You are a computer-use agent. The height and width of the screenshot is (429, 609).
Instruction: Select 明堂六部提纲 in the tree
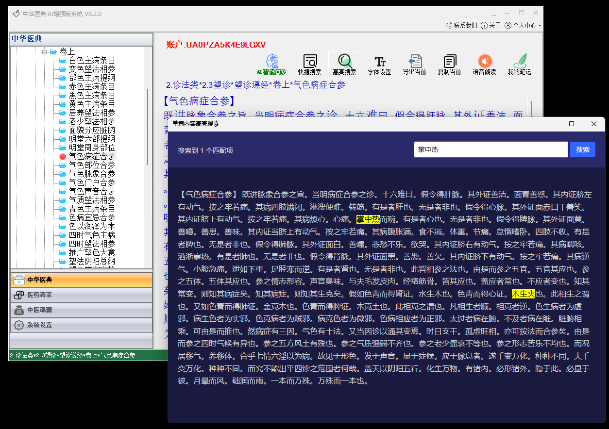[x=92, y=139]
